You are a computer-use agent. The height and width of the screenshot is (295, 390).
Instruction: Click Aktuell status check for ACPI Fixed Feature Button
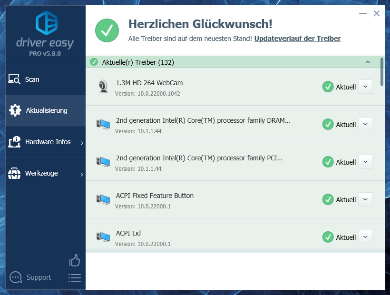point(328,199)
